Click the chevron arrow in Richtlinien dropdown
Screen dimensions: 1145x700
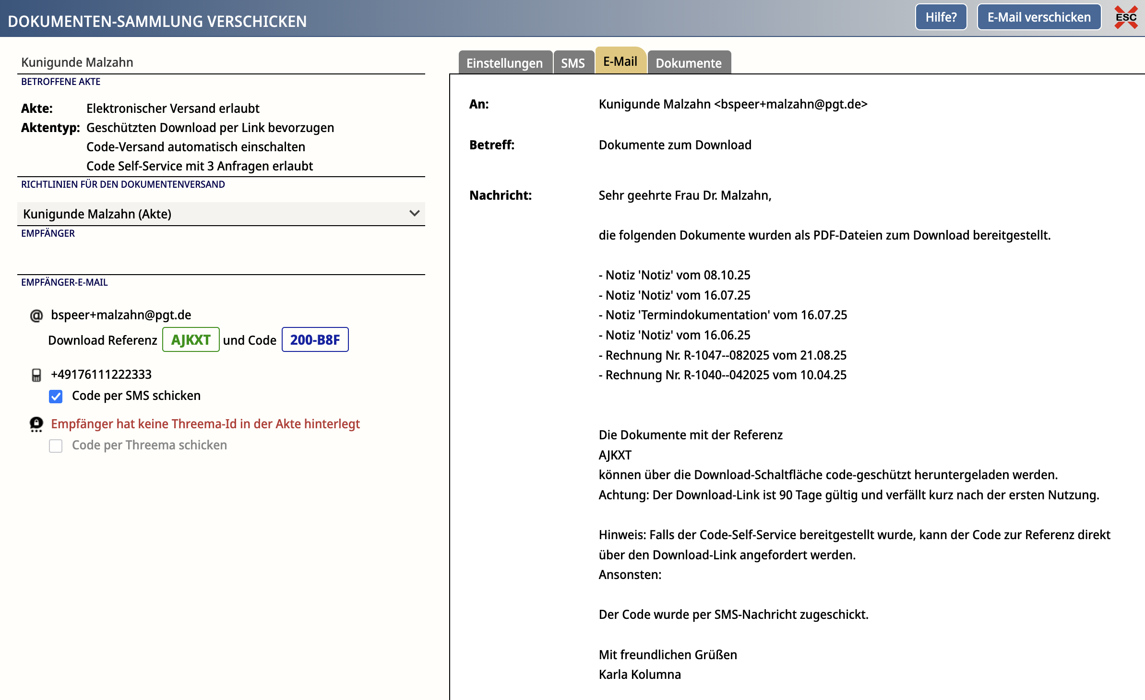(x=414, y=213)
